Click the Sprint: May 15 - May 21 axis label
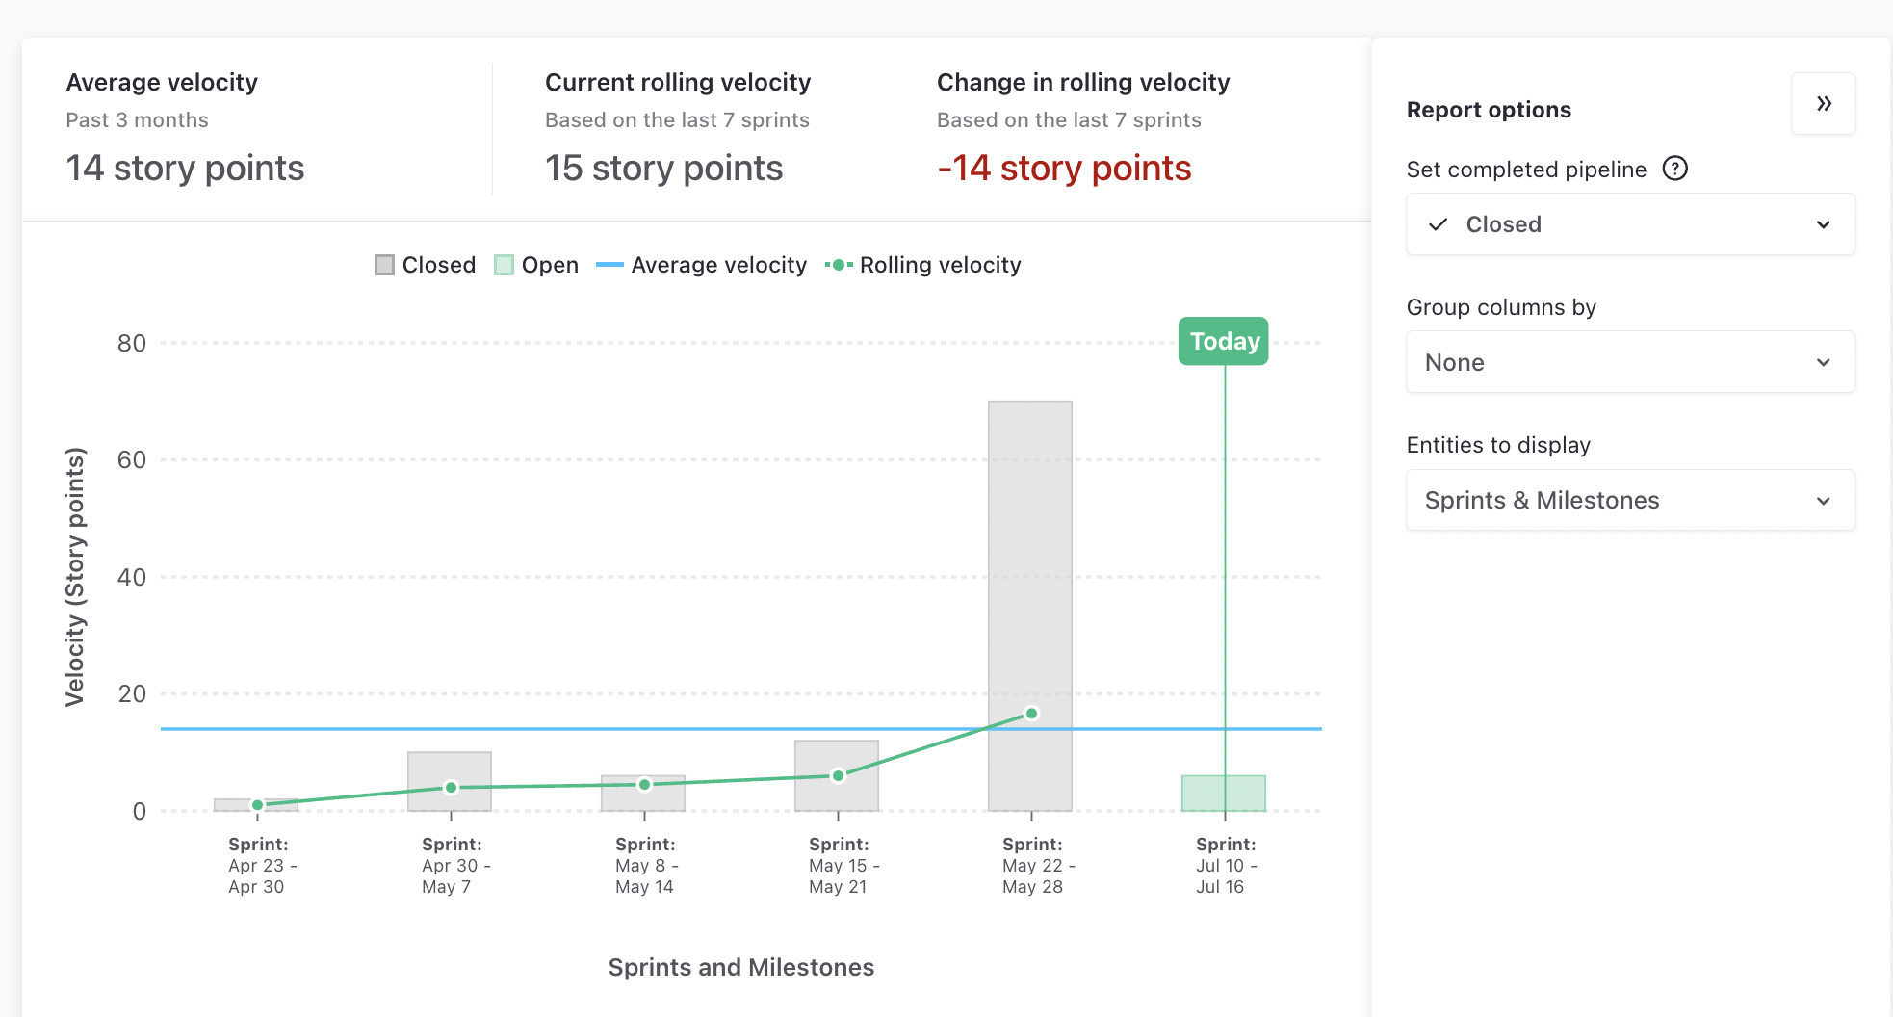Viewport: 1893px width, 1017px height. click(x=843, y=865)
